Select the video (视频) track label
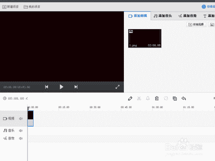This screenshot has height=161, width=215. click(x=9, y=118)
